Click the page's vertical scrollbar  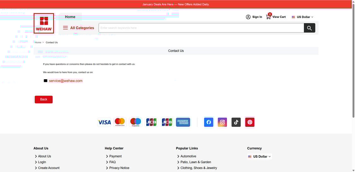pos(353,61)
